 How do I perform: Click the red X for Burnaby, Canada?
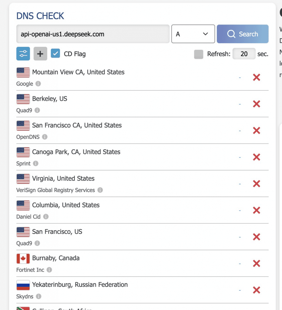pos(256,263)
